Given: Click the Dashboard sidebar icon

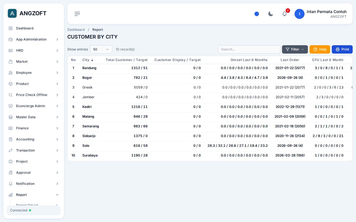Looking at the screenshot, I should (x=11, y=28).
